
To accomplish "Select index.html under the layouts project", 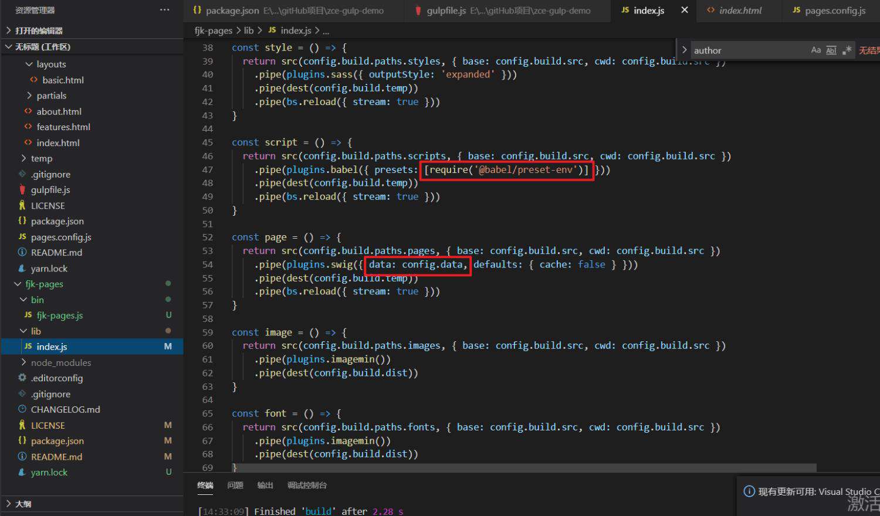I will (x=58, y=143).
